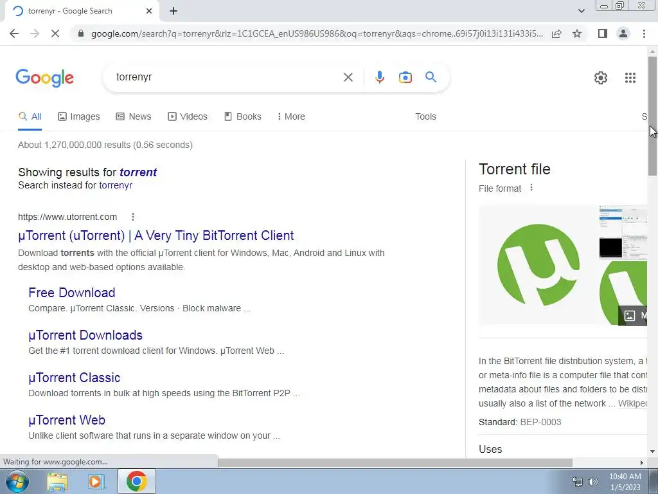Click the scroll down arrow

(x=652, y=452)
